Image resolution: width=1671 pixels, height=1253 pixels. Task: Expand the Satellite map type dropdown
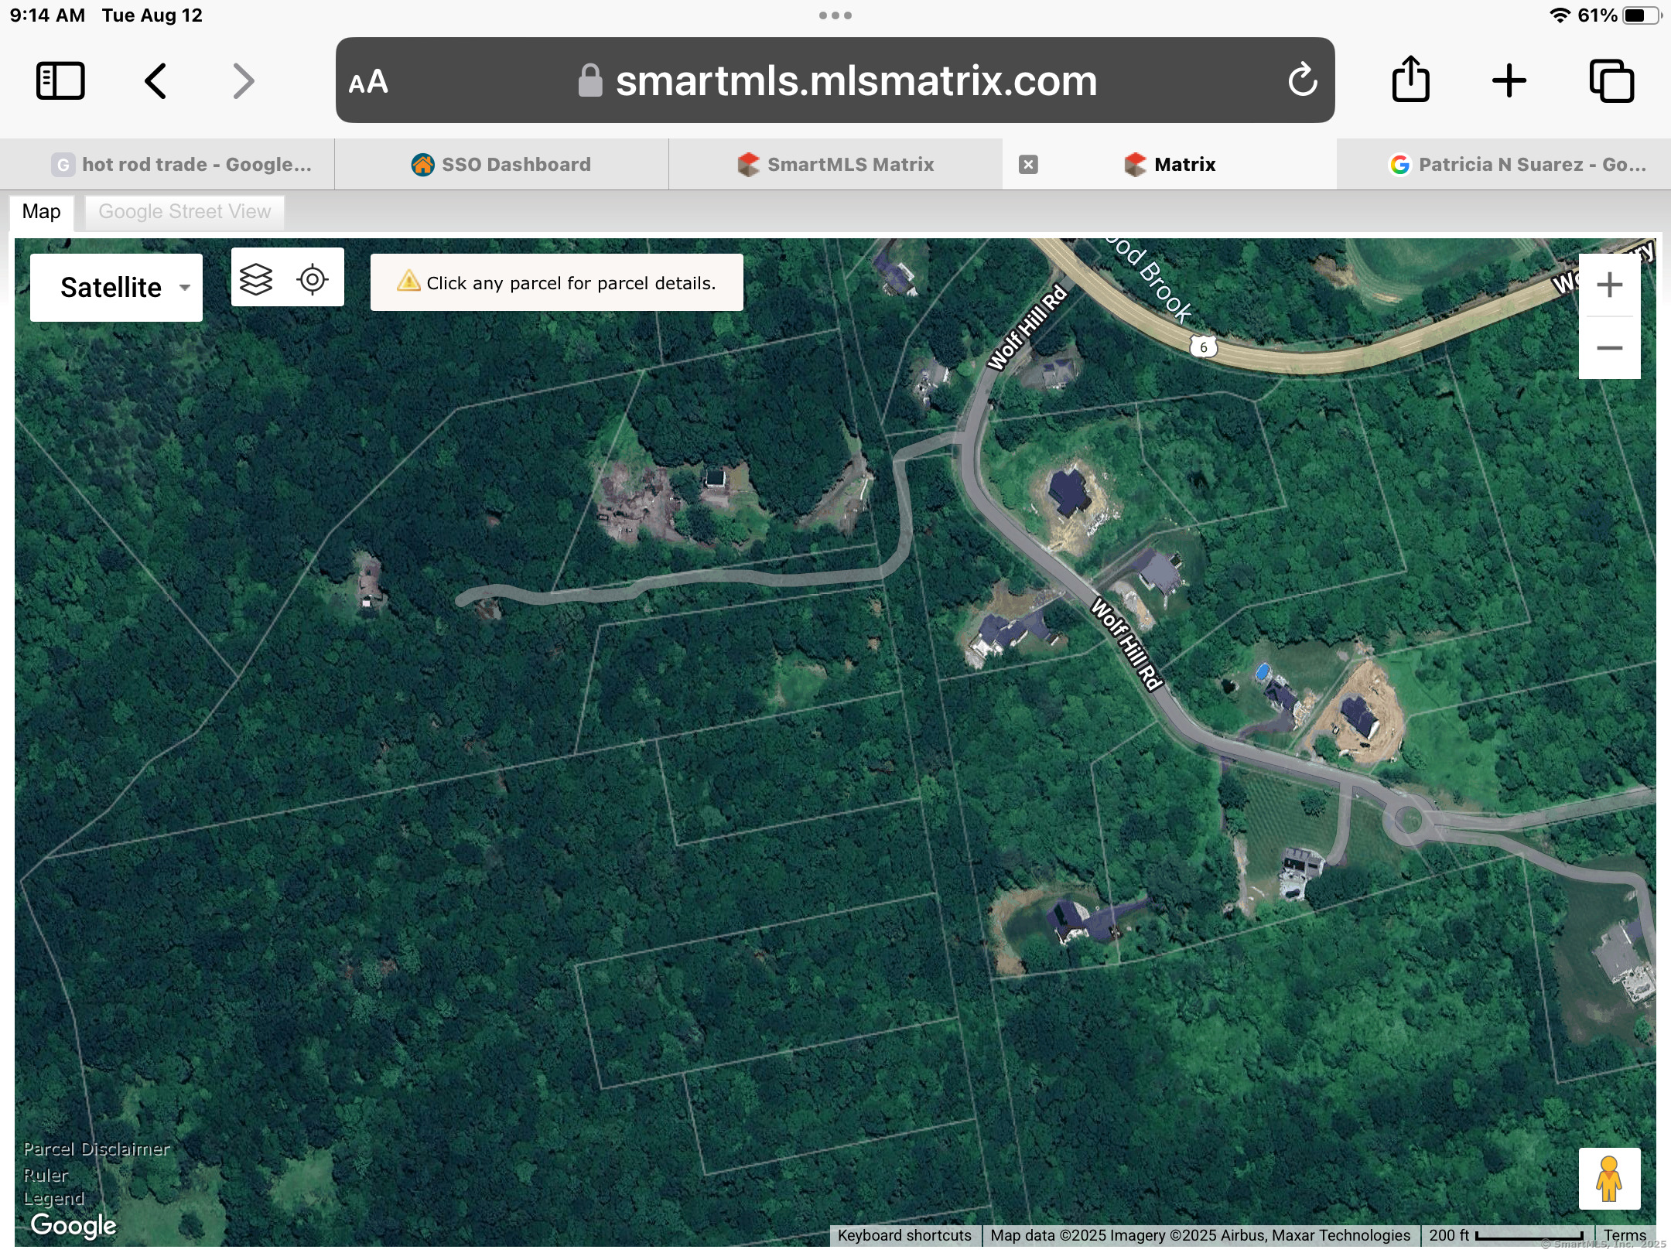[x=116, y=288]
